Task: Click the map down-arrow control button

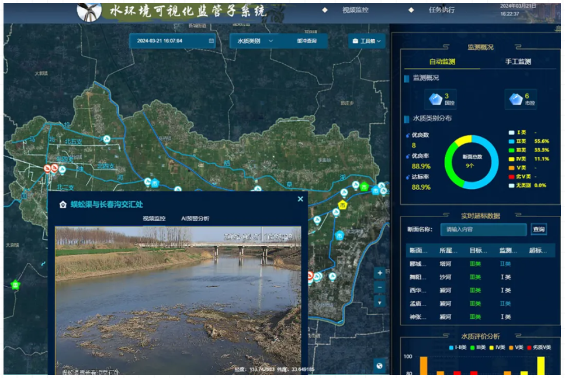Action: coord(380,302)
